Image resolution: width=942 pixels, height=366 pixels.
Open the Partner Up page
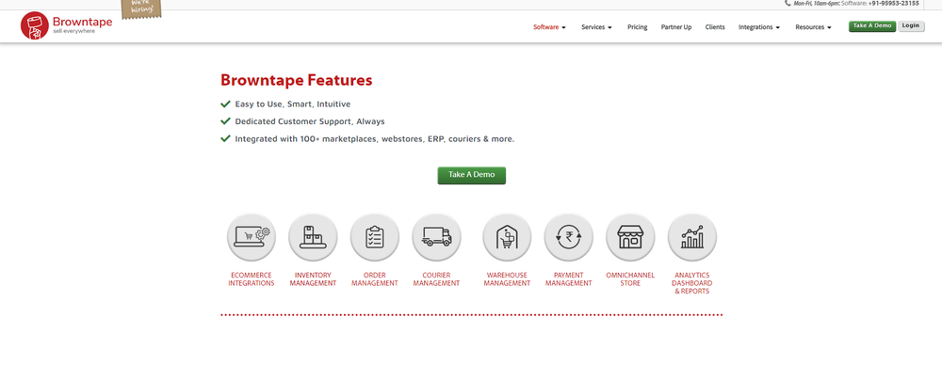click(676, 27)
